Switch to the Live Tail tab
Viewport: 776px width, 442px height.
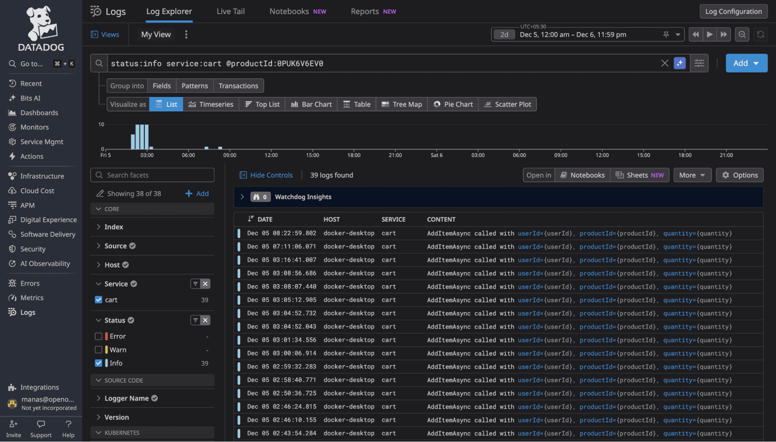231,11
